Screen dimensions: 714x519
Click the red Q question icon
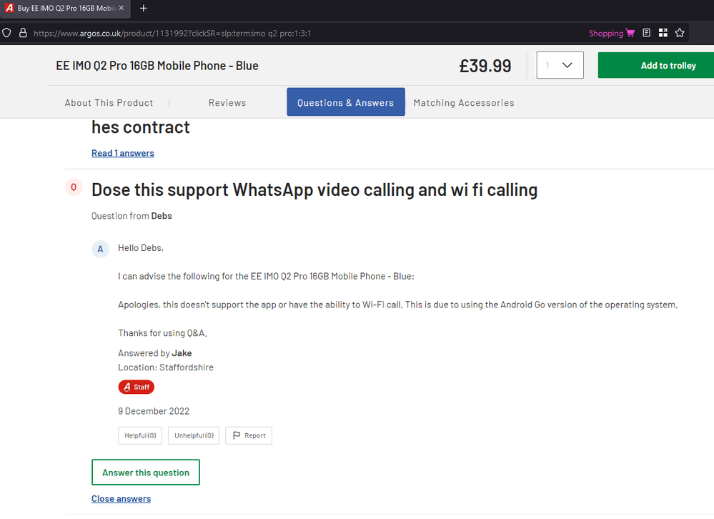point(74,187)
